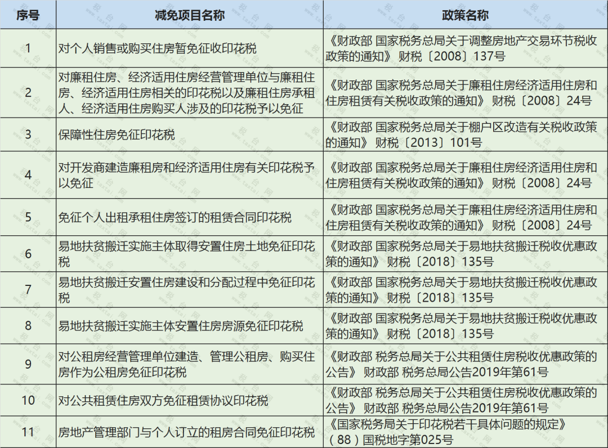Viewport: 608px width, 448px height.
Task: Click 易地扶贫搬迁实施主体安置住房房源免征印花税 cell
Action: click(x=190, y=325)
